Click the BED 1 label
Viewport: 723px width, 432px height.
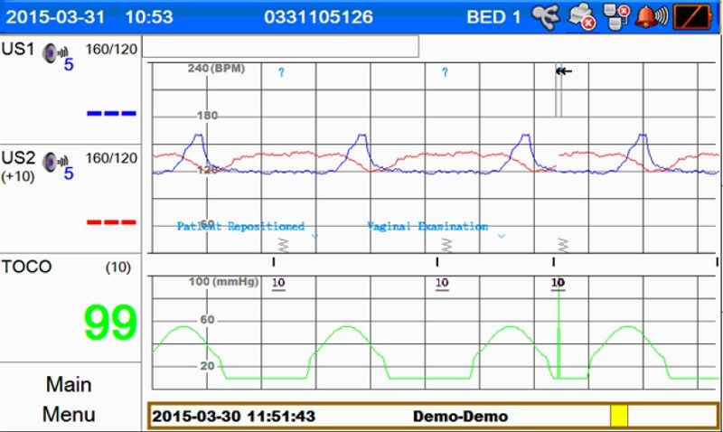pos(493,17)
